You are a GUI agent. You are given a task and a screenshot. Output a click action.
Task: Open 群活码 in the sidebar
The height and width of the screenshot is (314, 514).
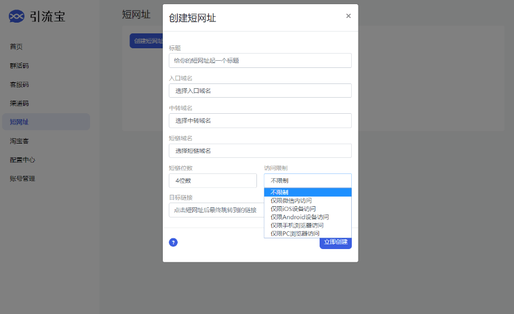point(19,66)
